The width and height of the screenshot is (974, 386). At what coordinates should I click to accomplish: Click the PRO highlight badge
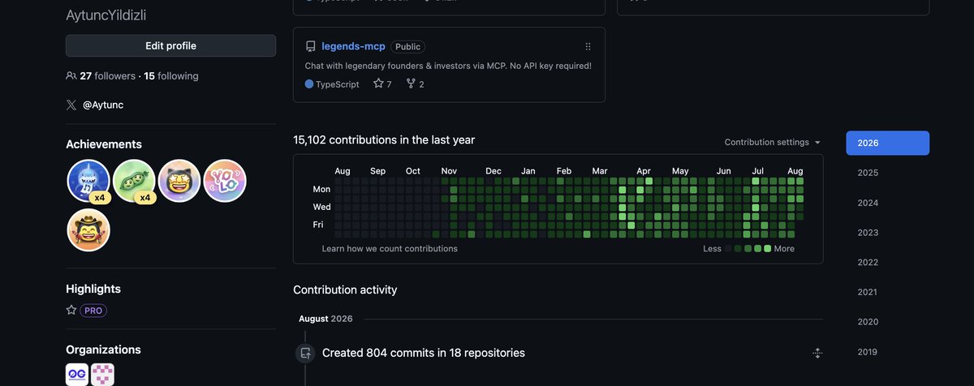coord(93,311)
